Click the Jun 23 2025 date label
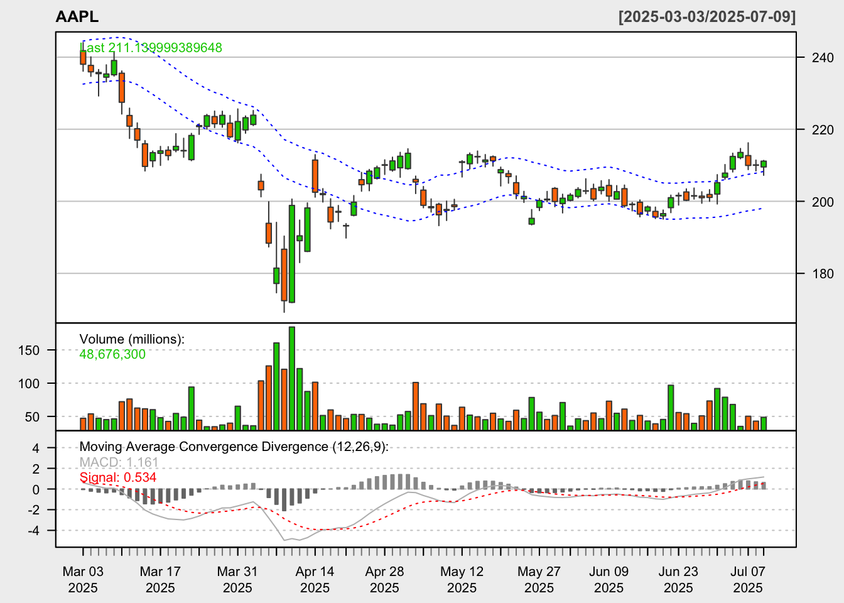This screenshot has width=844, height=603. [x=678, y=580]
